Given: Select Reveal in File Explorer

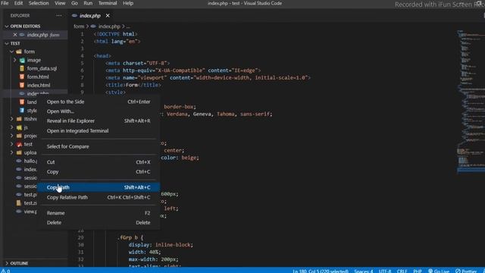Looking at the screenshot, I should point(99,121).
